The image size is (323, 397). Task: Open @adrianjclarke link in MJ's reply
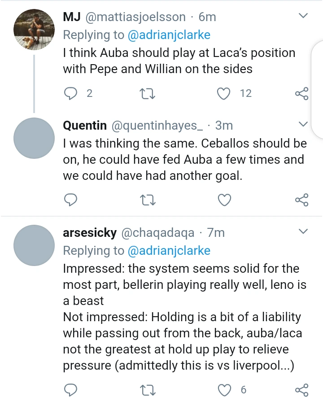[x=169, y=35]
